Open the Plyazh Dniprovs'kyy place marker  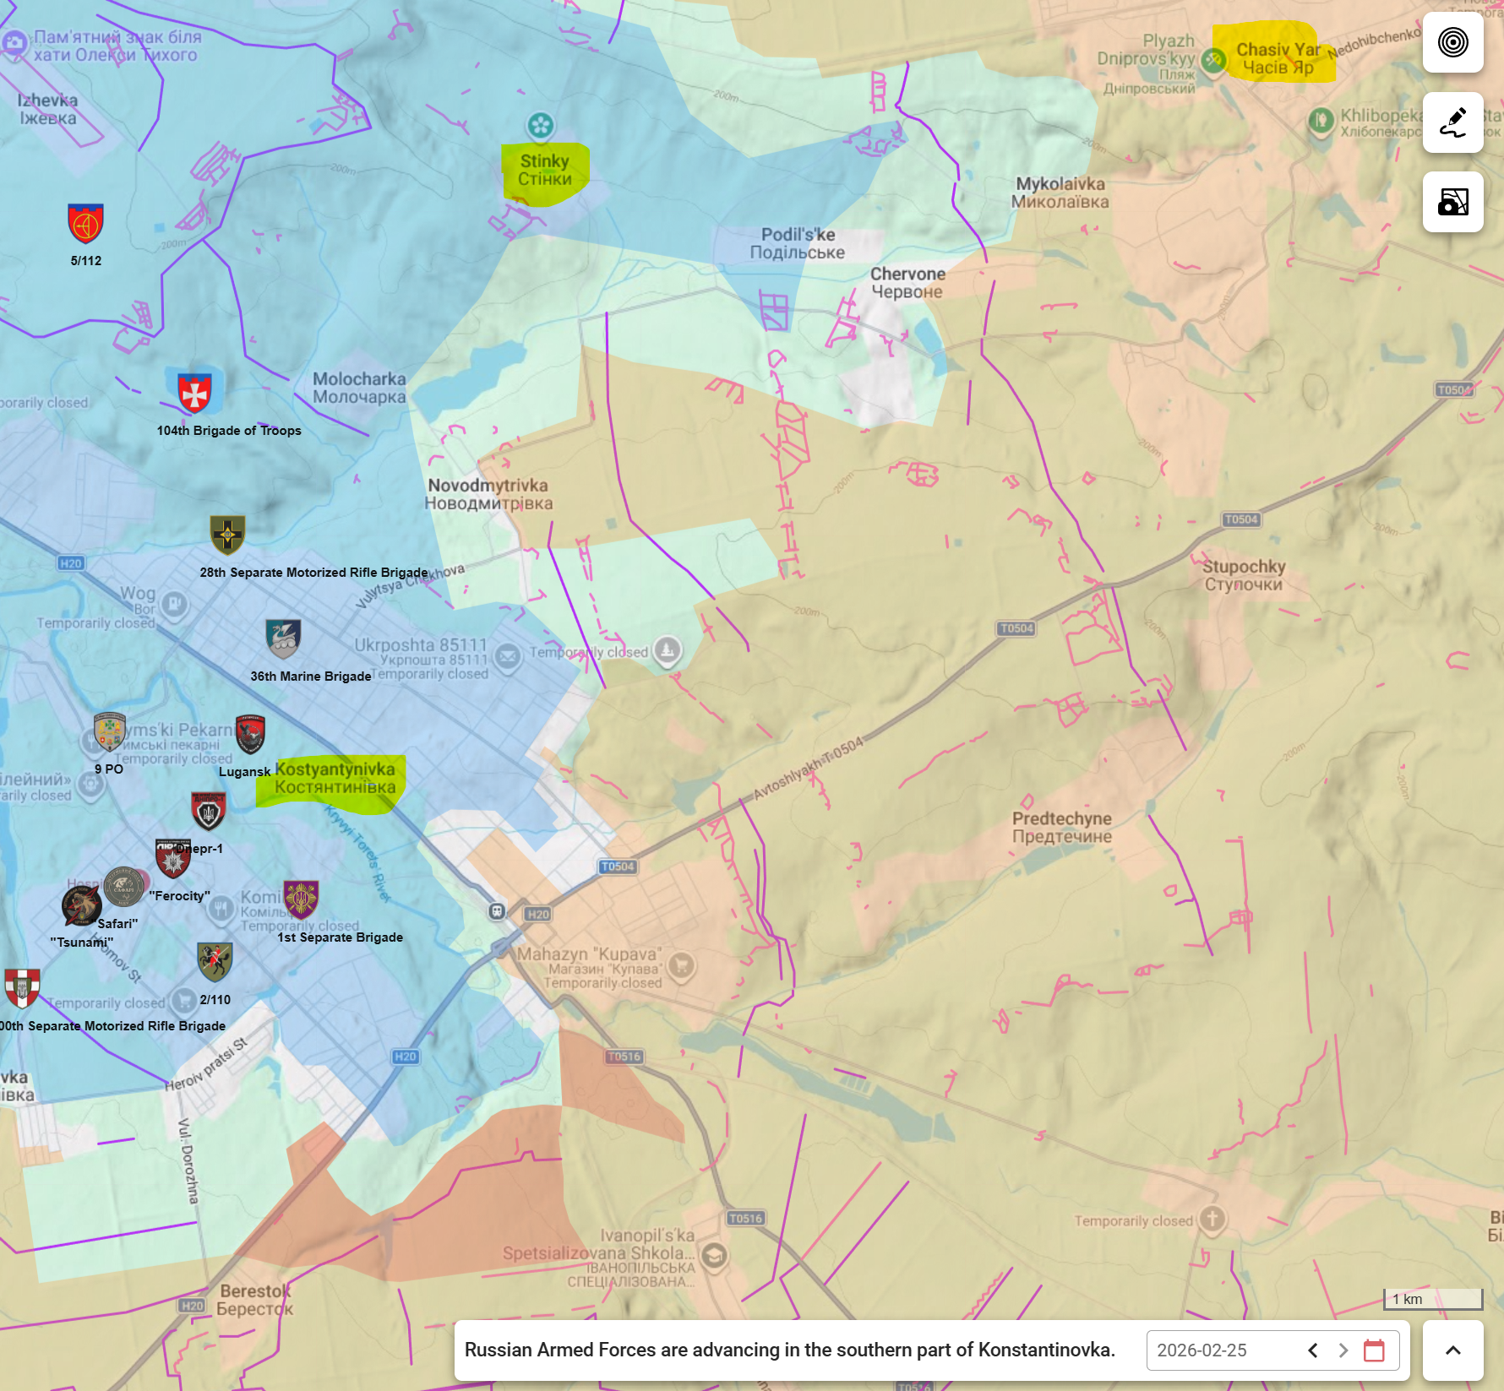(1213, 62)
